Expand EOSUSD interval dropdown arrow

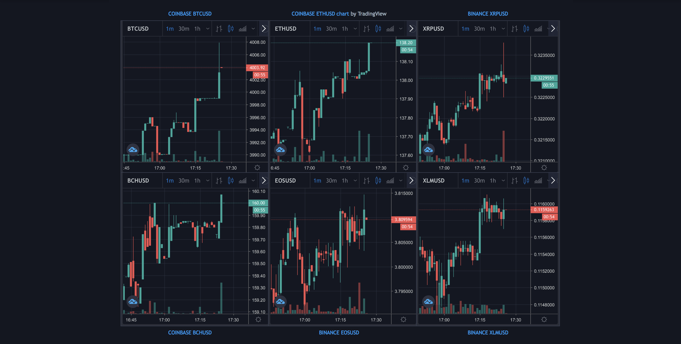[355, 180]
